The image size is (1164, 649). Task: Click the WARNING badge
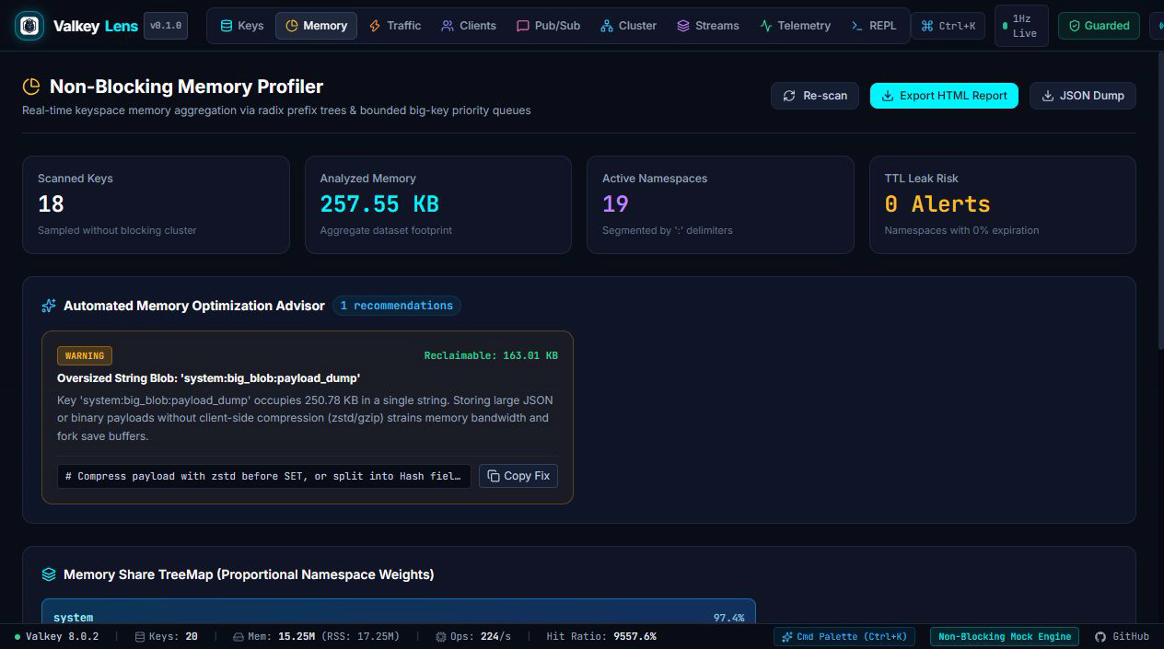[x=85, y=355]
